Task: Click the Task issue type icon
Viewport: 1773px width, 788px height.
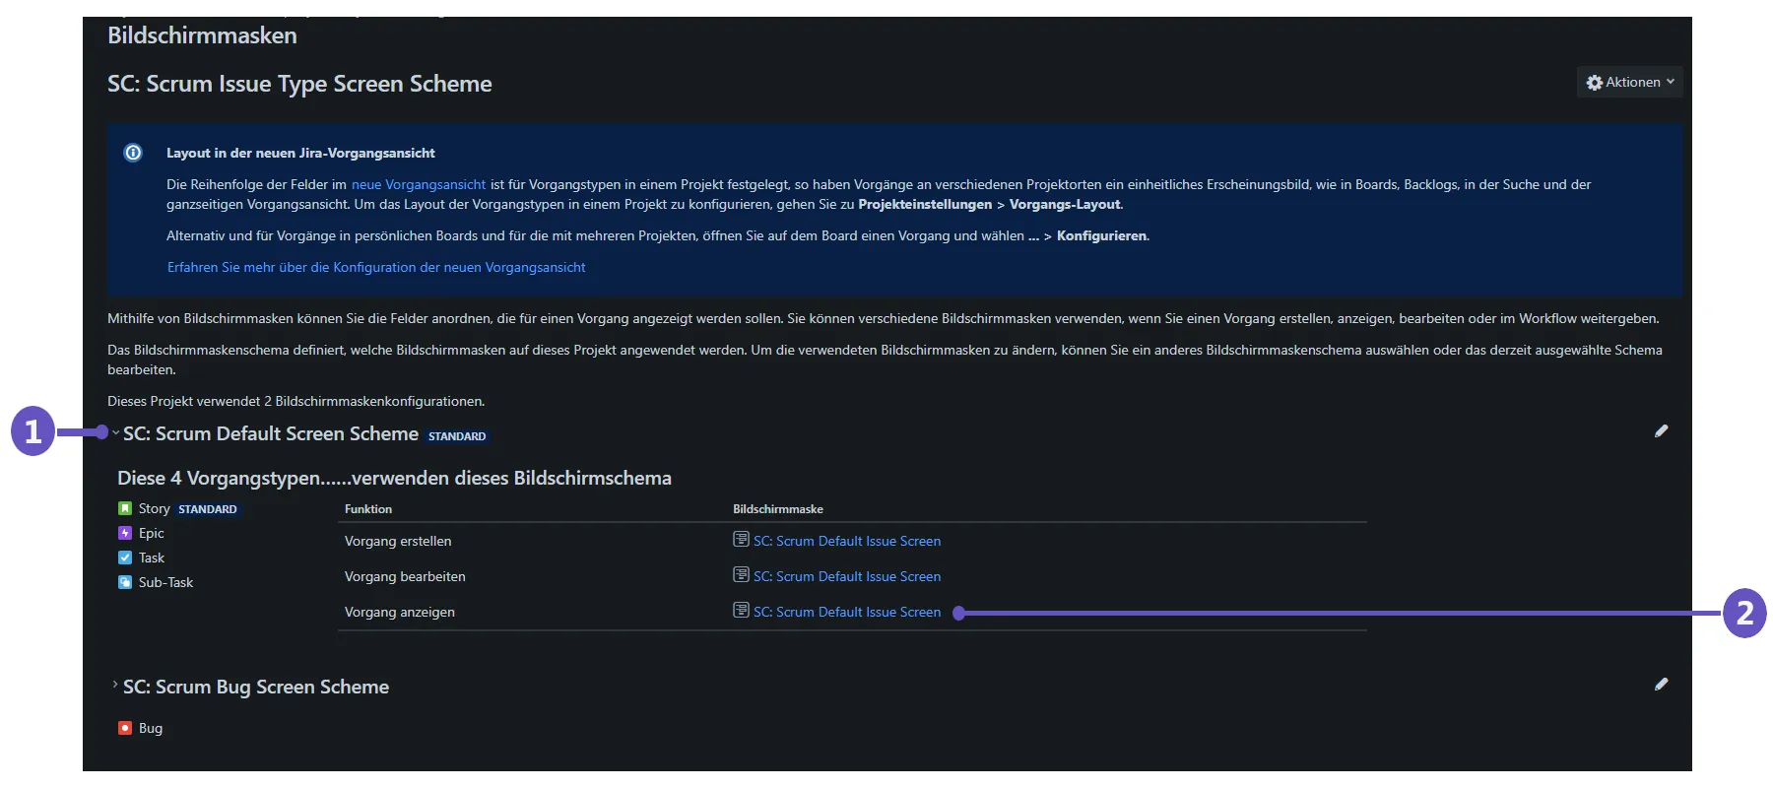Action: [125, 558]
